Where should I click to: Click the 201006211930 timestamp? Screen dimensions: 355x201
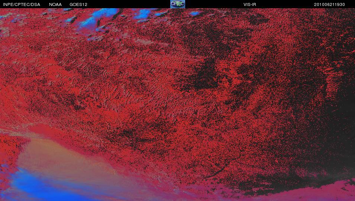329,4
